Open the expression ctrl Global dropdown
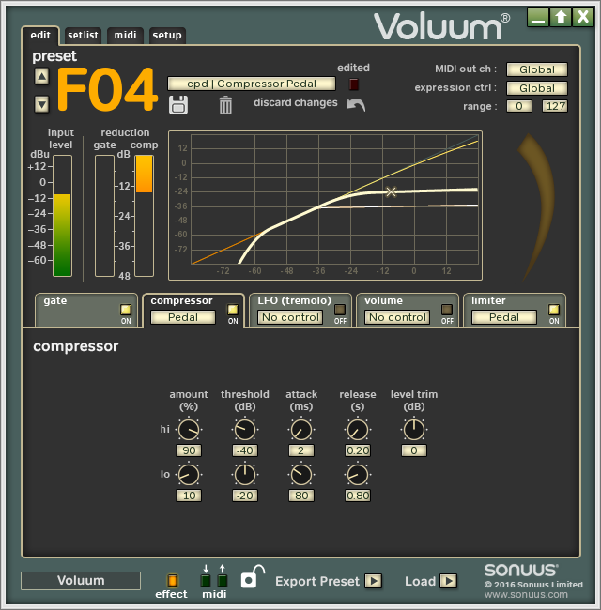This screenshot has height=610, width=601. coord(537,88)
